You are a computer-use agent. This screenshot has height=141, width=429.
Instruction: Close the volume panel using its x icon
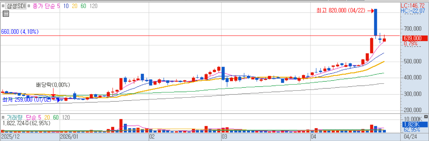click(x=426, y=117)
